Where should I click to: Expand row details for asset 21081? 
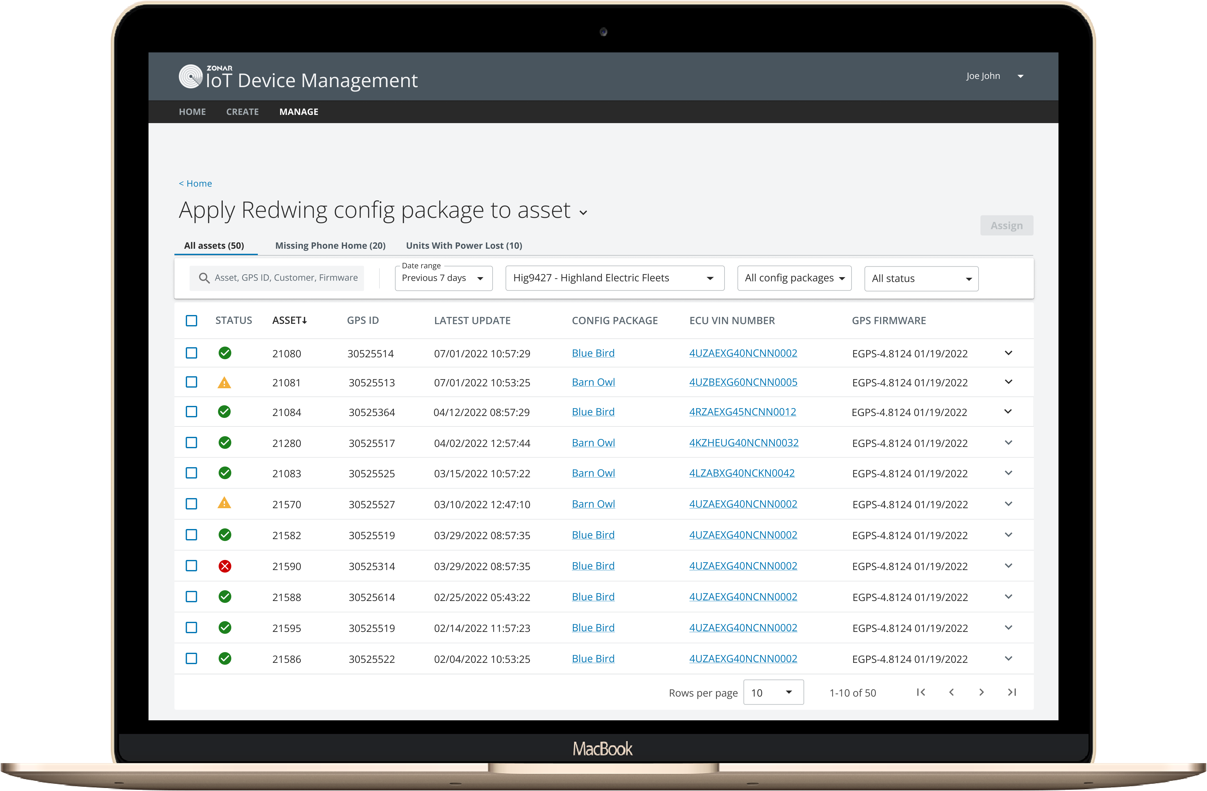click(1008, 382)
